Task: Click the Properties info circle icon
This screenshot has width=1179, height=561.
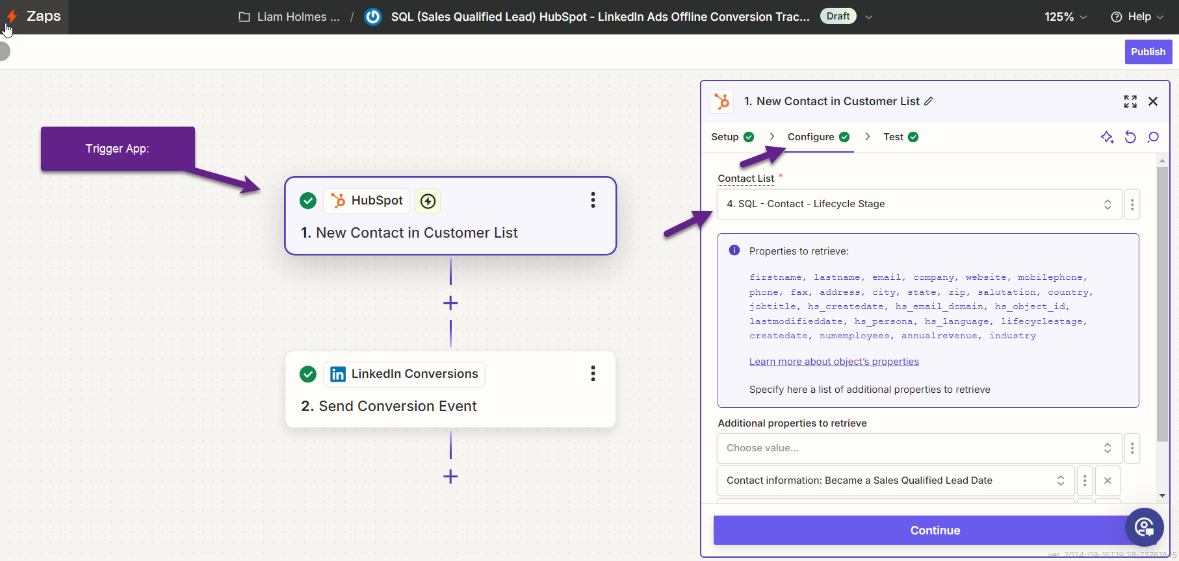Action: click(x=734, y=250)
